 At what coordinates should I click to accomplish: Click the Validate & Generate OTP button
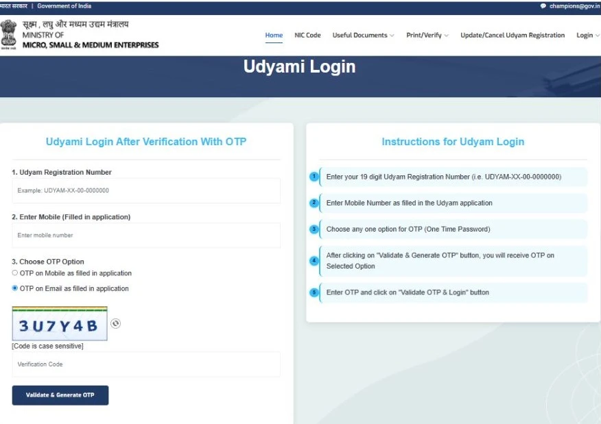[x=60, y=395]
